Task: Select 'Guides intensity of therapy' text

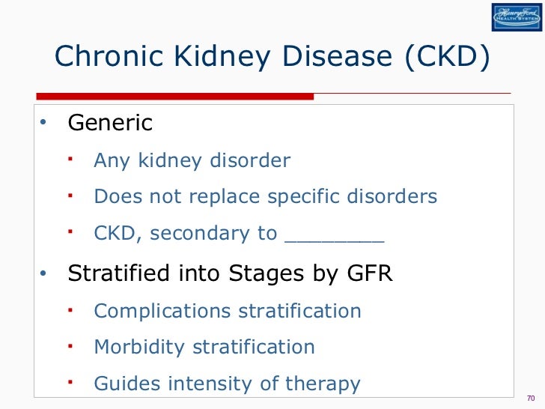Action: point(227,384)
